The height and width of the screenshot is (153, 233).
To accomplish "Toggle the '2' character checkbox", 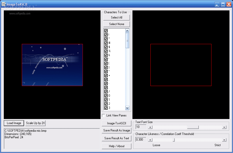I will coord(106,104).
